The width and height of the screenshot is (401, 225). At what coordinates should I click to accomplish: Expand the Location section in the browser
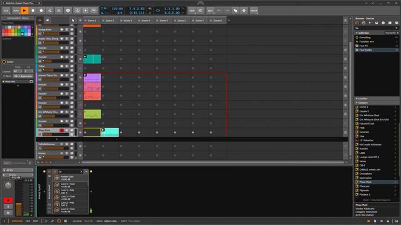pos(357,99)
